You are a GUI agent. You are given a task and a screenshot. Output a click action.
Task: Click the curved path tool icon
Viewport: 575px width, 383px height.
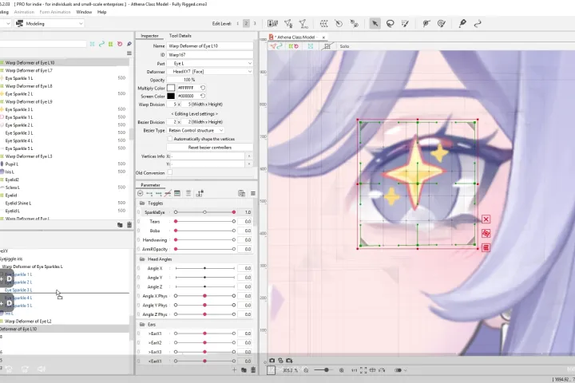click(478, 23)
